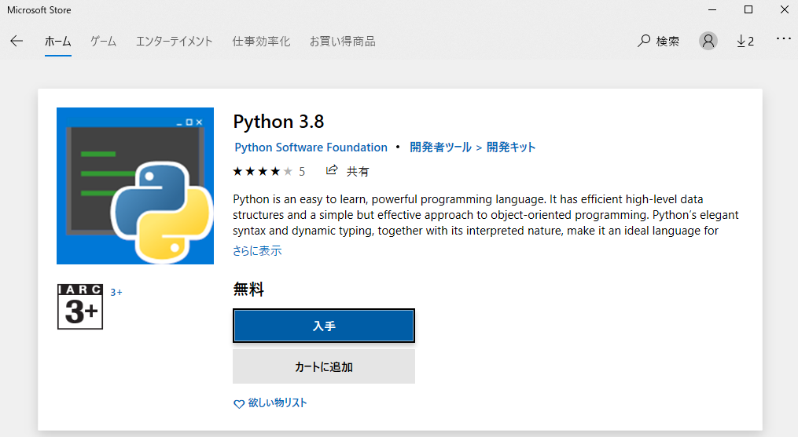The width and height of the screenshot is (798, 437).
Task: Click the 入手 (Get) button
Action: pyautogui.click(x=324, y=326)
